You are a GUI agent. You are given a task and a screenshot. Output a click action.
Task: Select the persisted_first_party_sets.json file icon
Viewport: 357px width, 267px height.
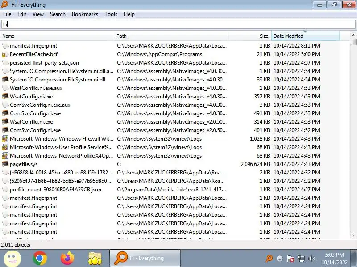[5, 63]
